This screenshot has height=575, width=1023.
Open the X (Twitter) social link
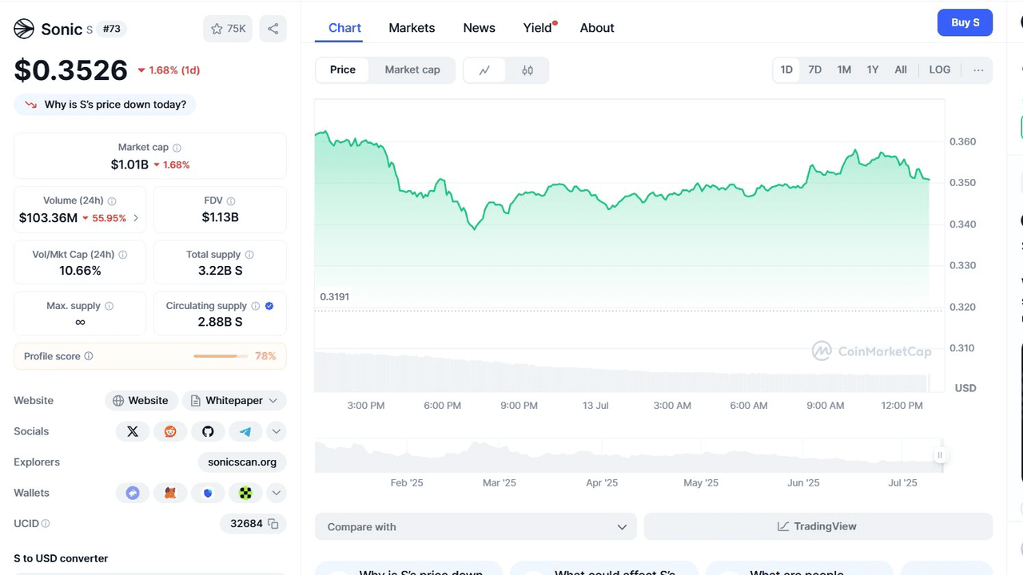133,431
